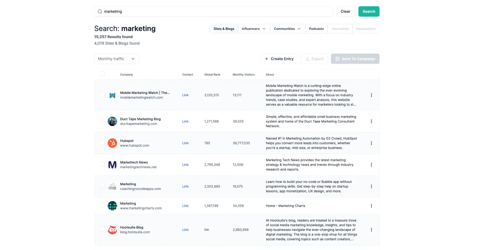Check the Hootsuite Blog row checkbox
Screen dimensions: 478x250
coord(102,229)
